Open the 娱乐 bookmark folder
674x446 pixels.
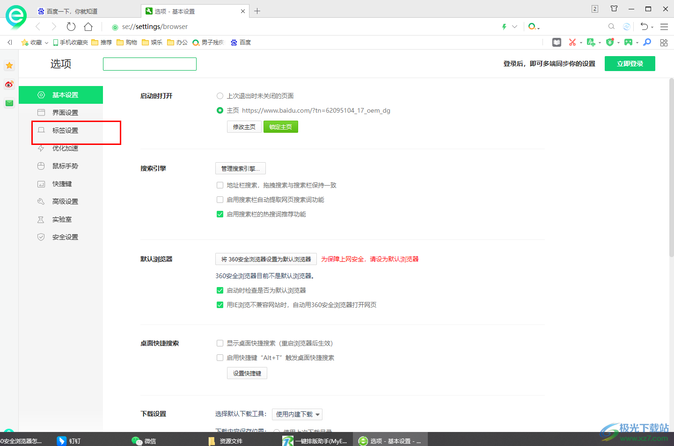(x=152, y=43)
